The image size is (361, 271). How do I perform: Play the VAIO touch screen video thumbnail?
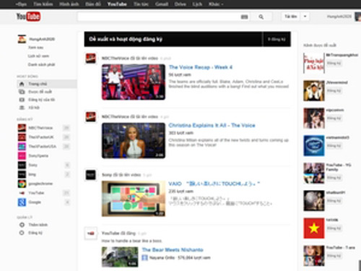pyautogui.click(x=134, y=199)
